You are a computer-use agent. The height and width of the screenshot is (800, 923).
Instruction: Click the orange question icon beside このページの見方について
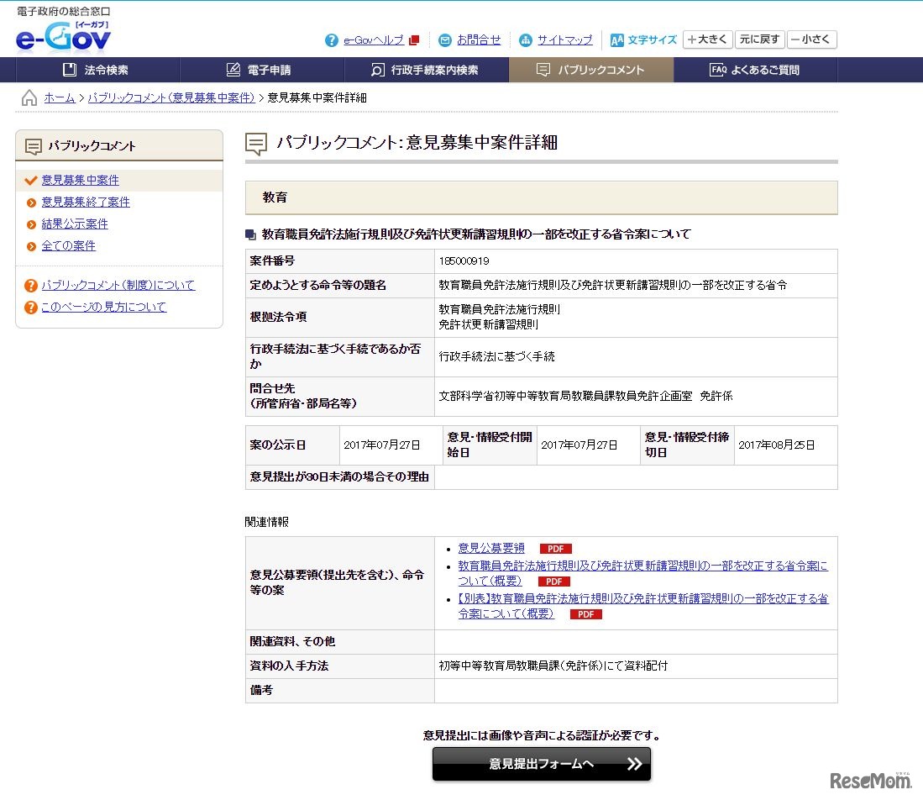click(30, 308)
